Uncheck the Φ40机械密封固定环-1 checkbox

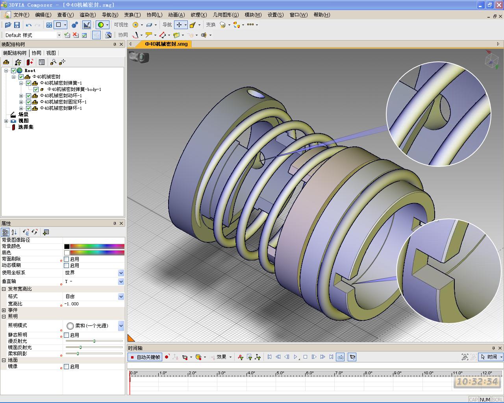point(28,102)
